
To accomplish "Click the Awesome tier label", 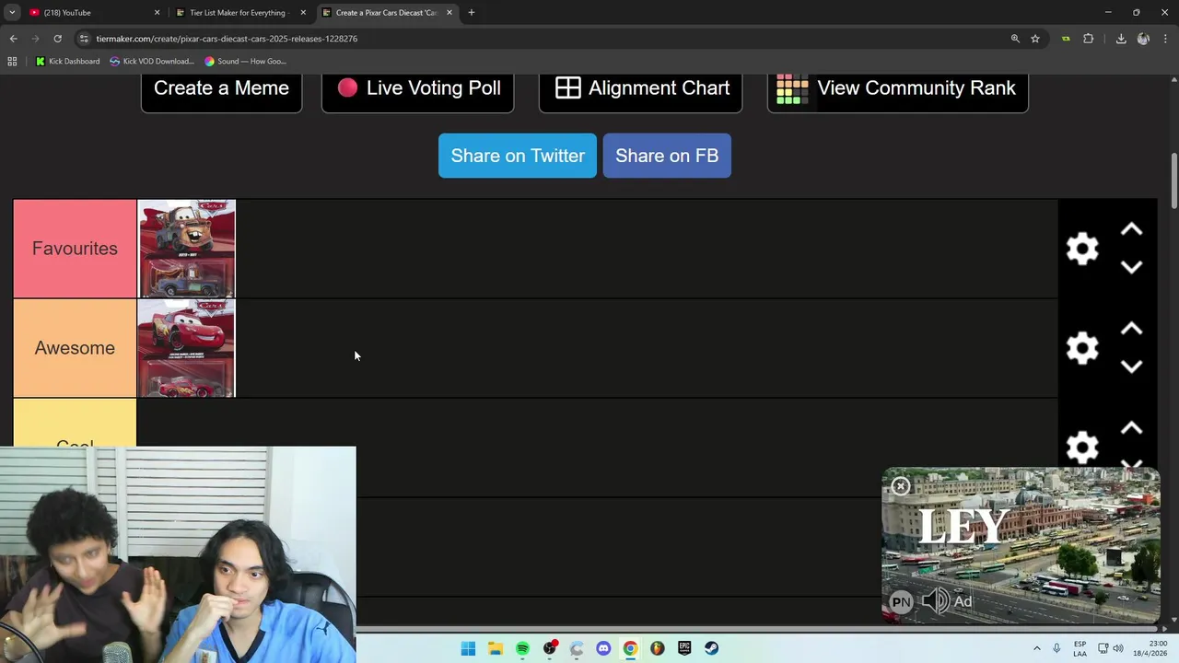I will click(x=75, y=348).
